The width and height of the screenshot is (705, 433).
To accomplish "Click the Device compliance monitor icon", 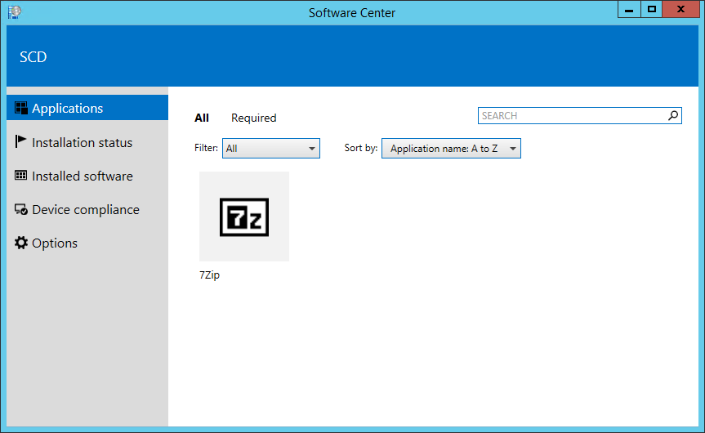I will (x=20, y=209).
